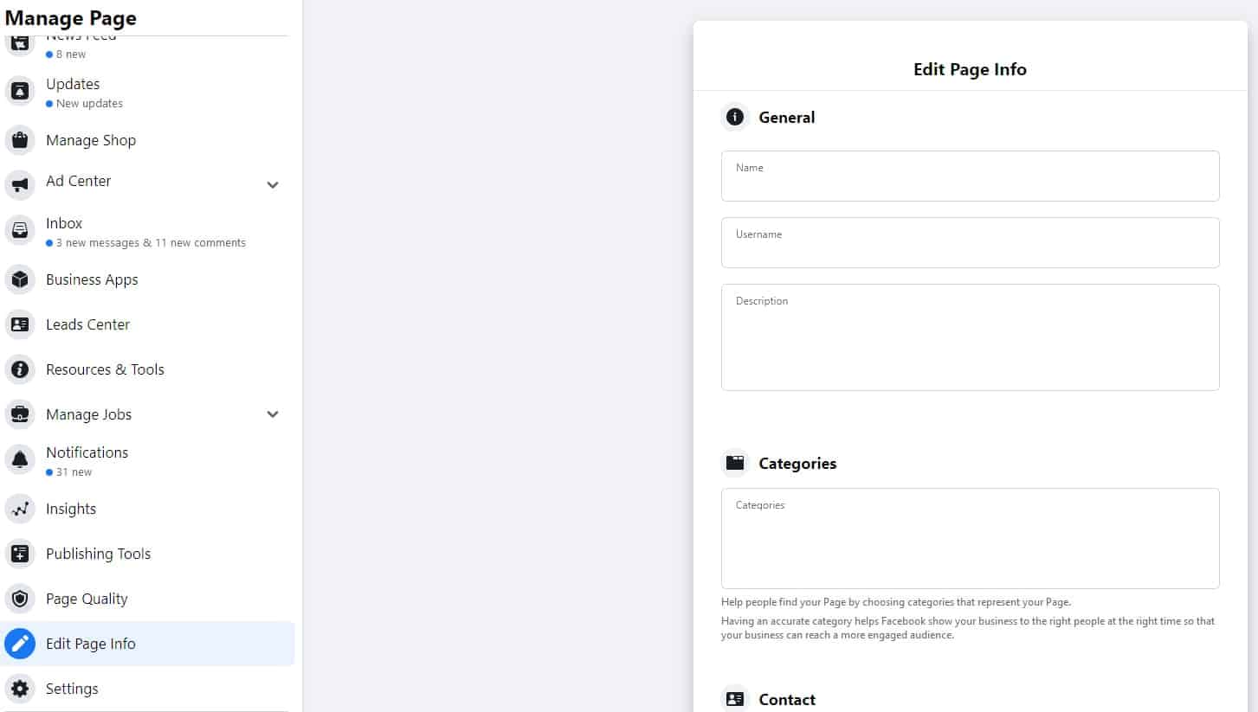Go to Resources & Tools
The image size is (1258, 712).
click(105, 369)
